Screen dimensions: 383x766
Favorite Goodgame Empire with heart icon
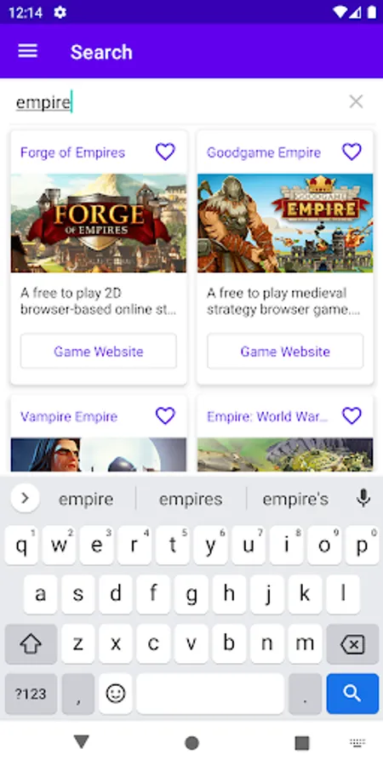(352, 152)
